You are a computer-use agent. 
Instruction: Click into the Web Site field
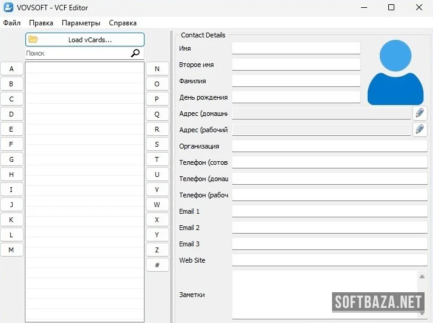tap(329, 260)
